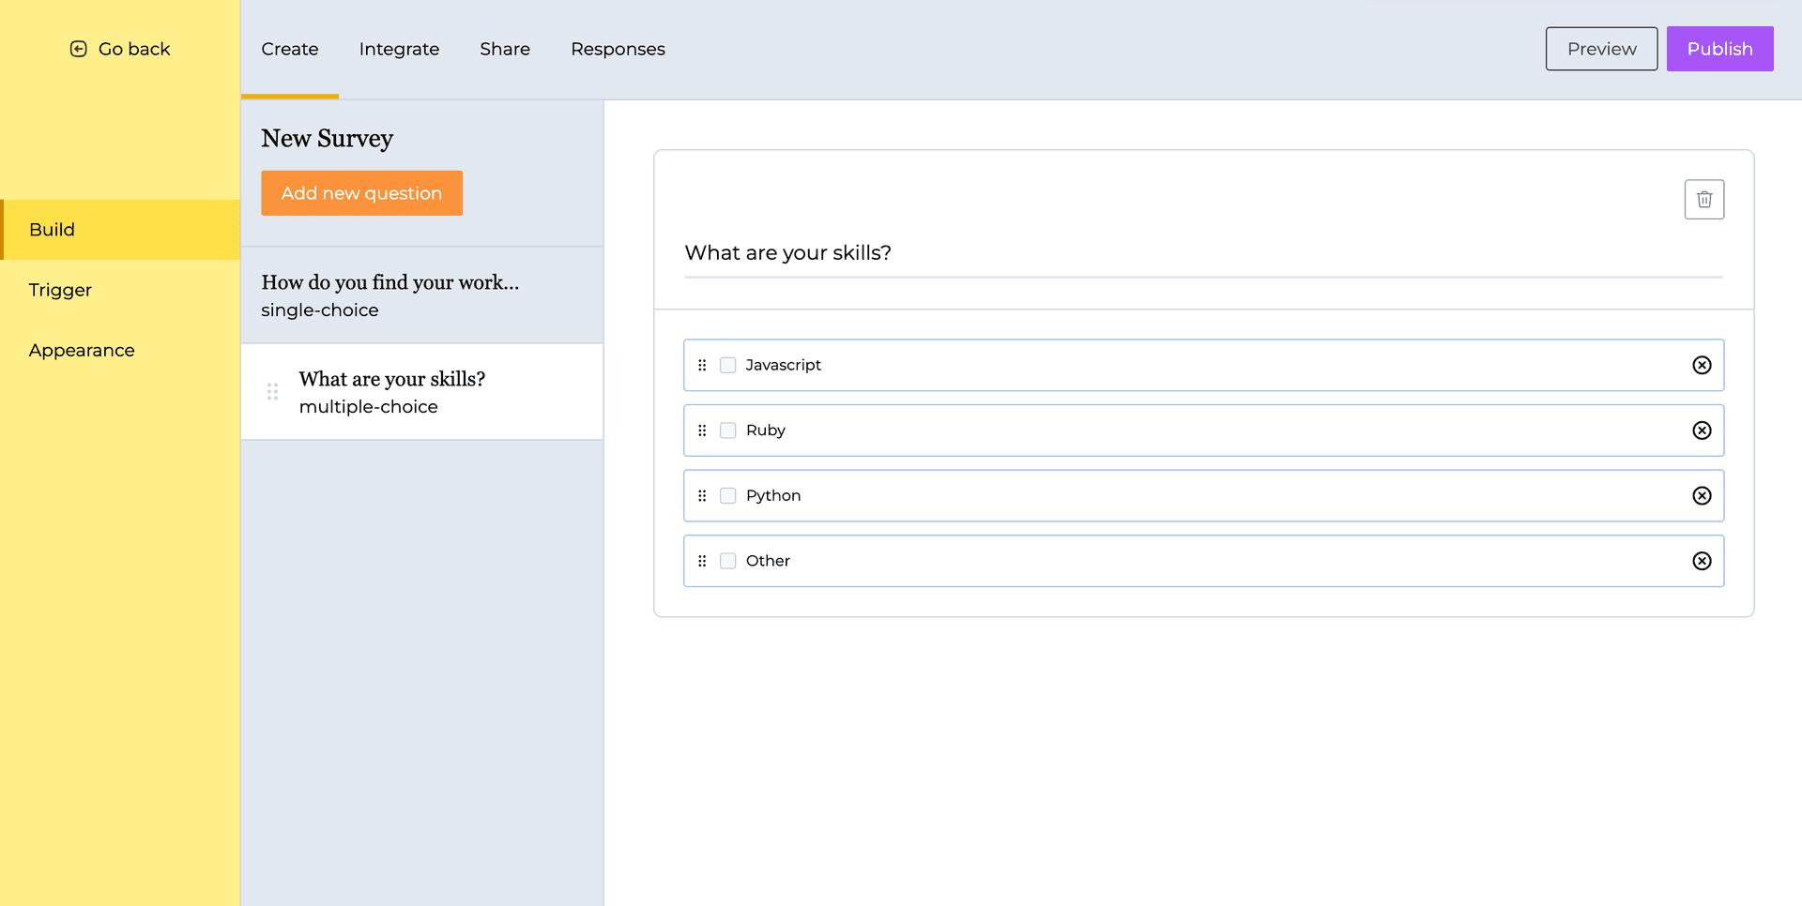This screenshot has height=906, width=1802.
Task: Open the Preview
Action: tap(1600, 49)
